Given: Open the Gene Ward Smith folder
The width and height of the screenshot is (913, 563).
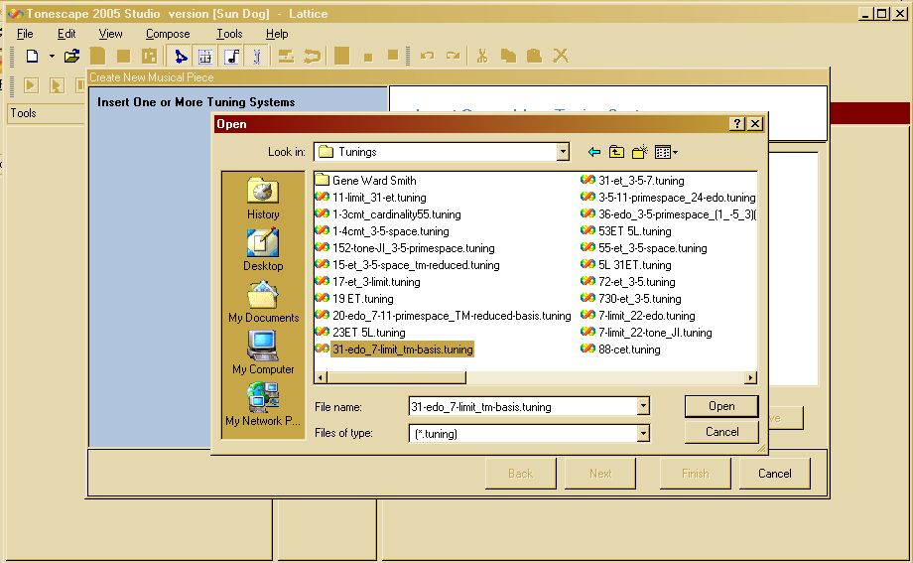Looking at the screenshot, I should pos(366,181).
